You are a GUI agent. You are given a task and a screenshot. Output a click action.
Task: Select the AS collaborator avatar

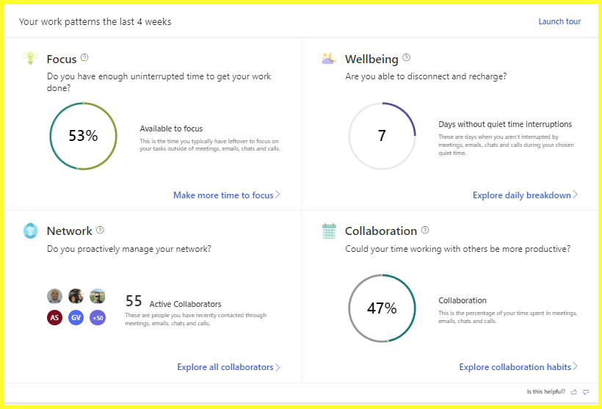(55, 318)
